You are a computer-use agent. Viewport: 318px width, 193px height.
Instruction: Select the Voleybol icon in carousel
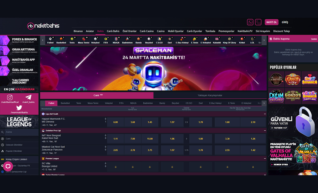point(95,40)
